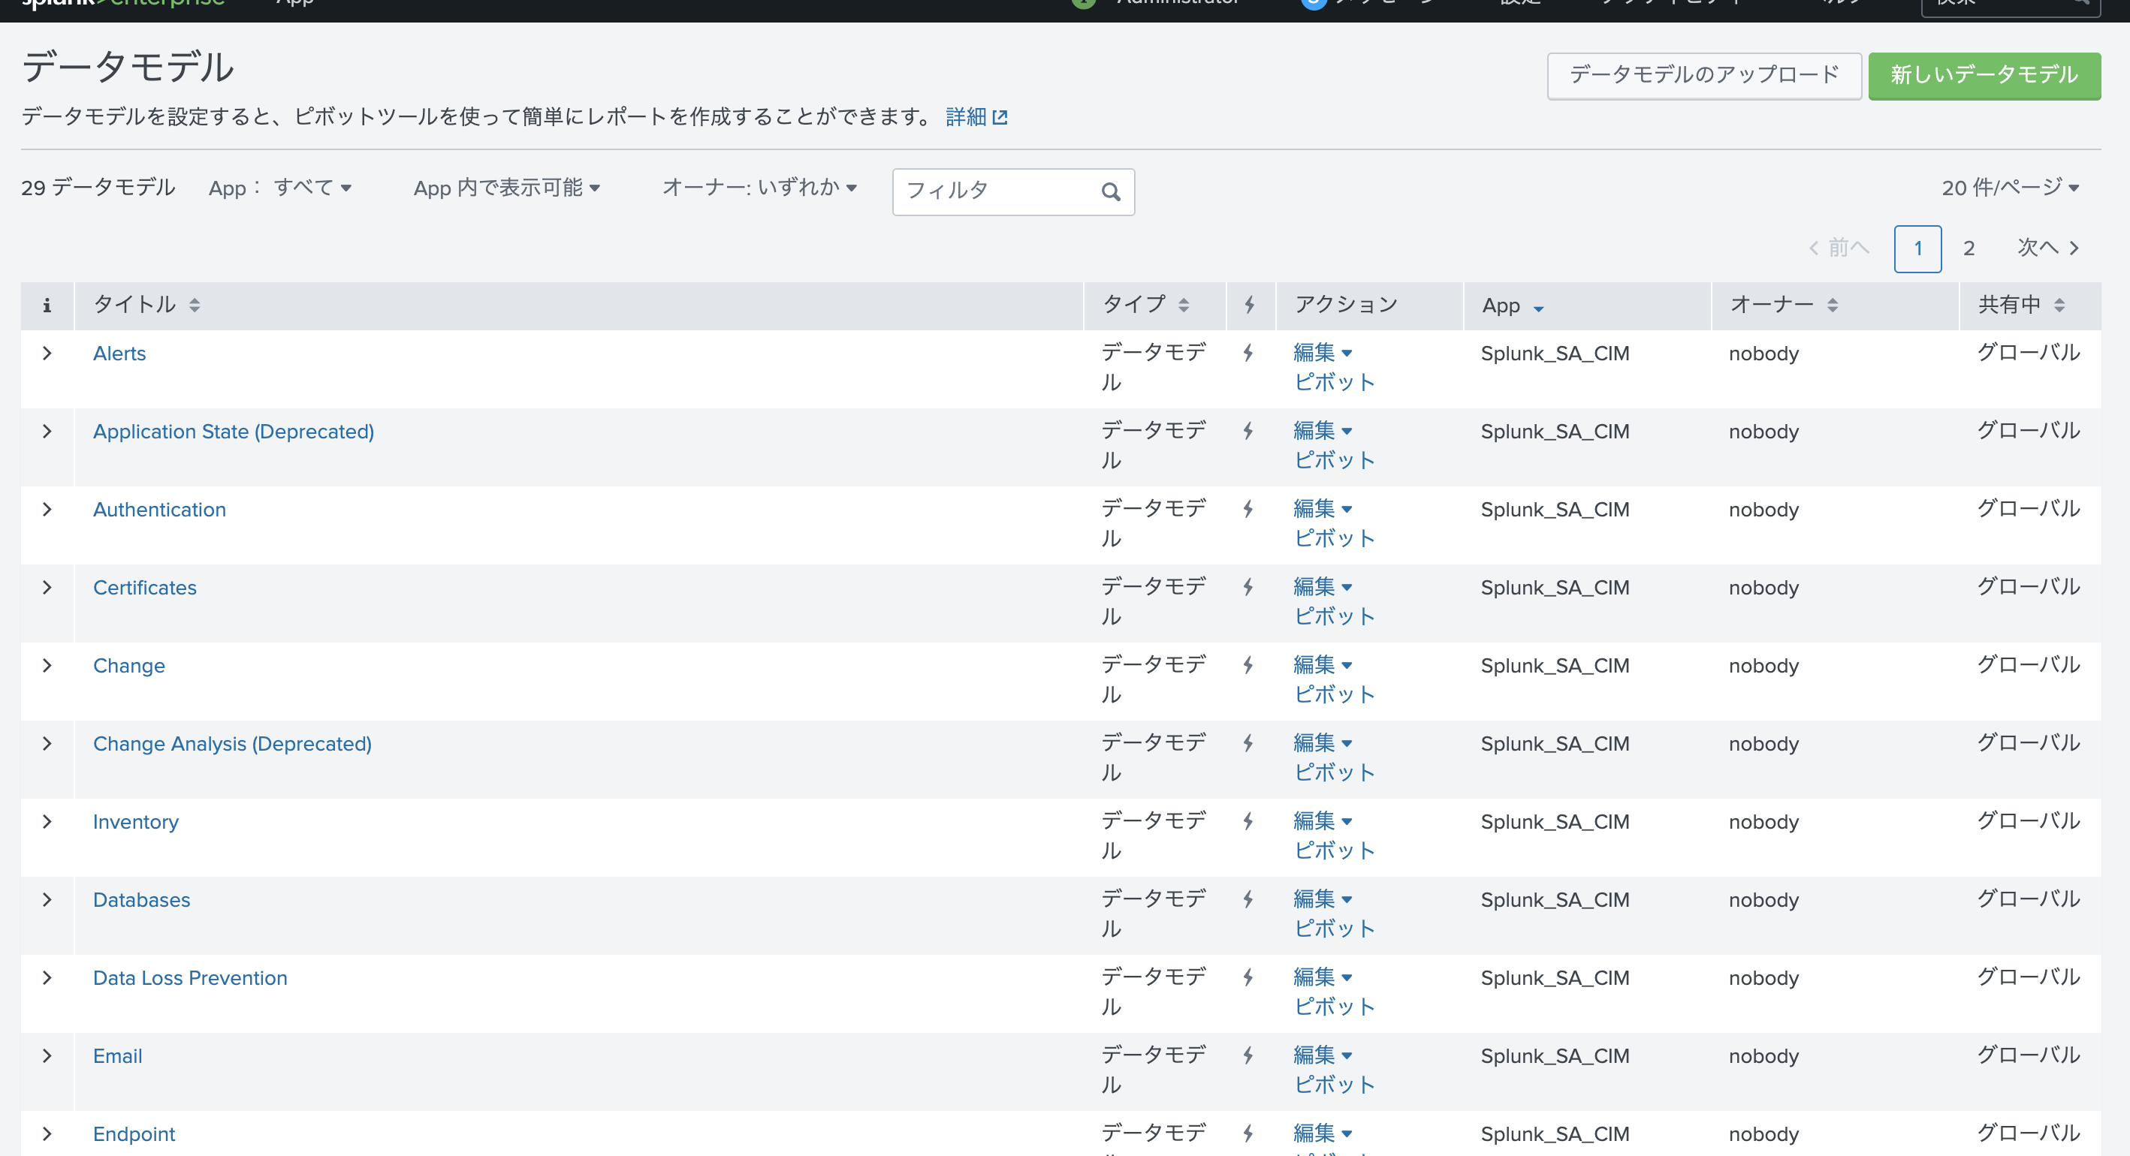Expand the Data Loss Prevention row
This screenshot has height=1156, width=2130.
(47, 977)
